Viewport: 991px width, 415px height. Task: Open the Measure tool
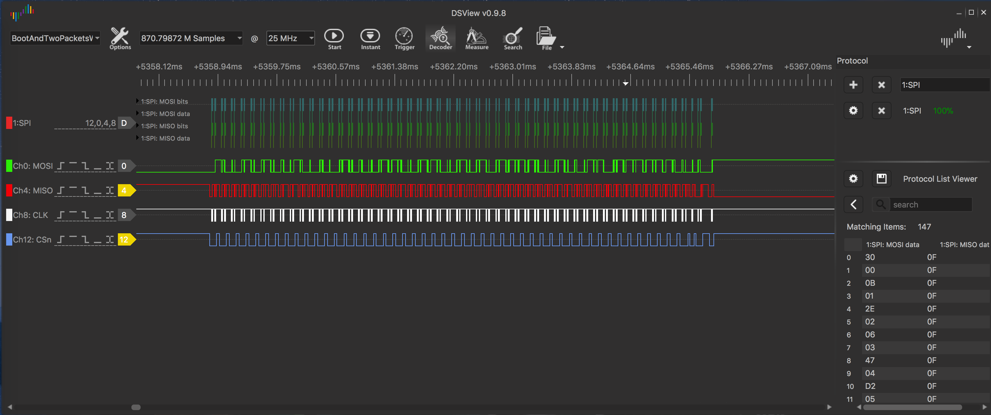476,38
